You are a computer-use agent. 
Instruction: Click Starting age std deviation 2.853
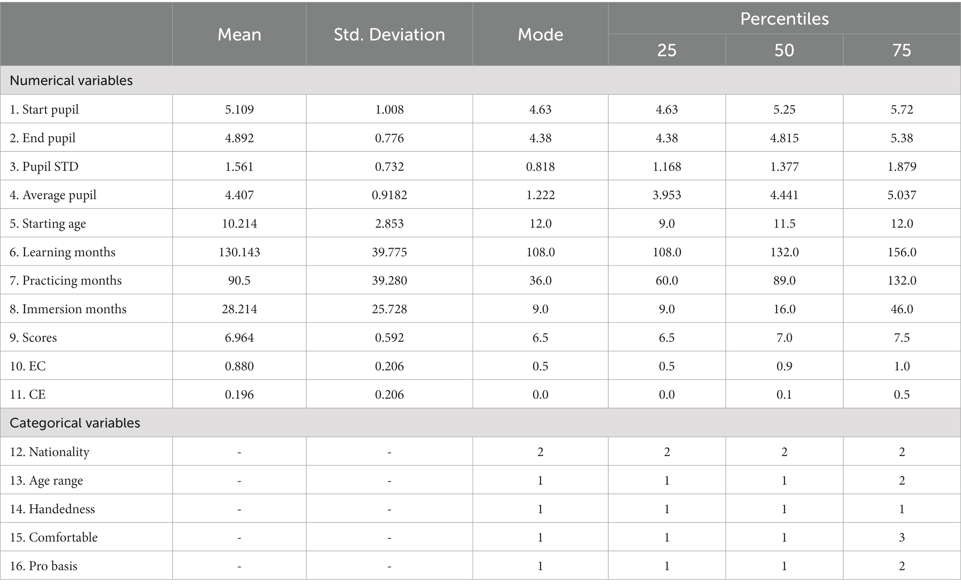coord(389,224)
